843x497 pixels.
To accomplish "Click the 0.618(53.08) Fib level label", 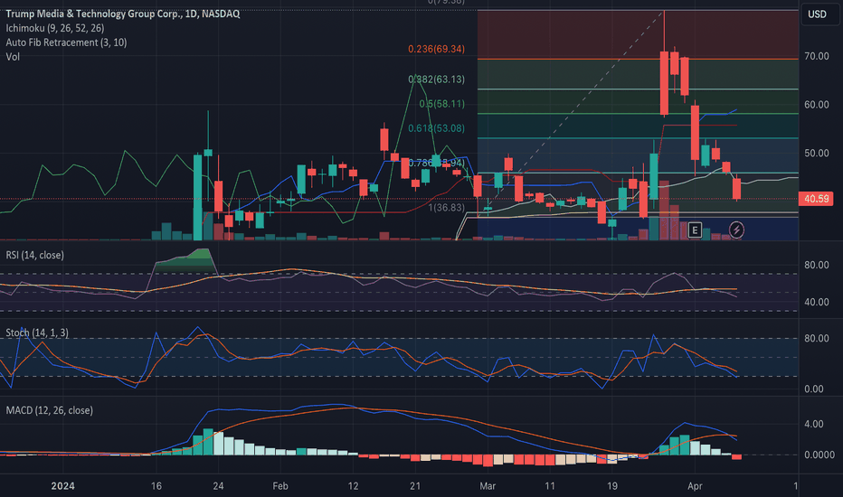I will point(436,128).
